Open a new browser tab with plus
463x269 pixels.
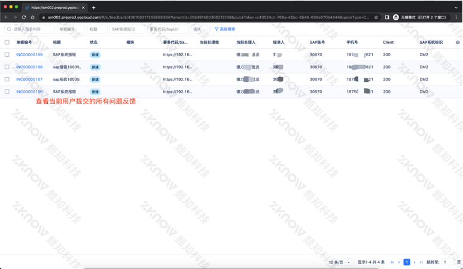coord(93,7)
